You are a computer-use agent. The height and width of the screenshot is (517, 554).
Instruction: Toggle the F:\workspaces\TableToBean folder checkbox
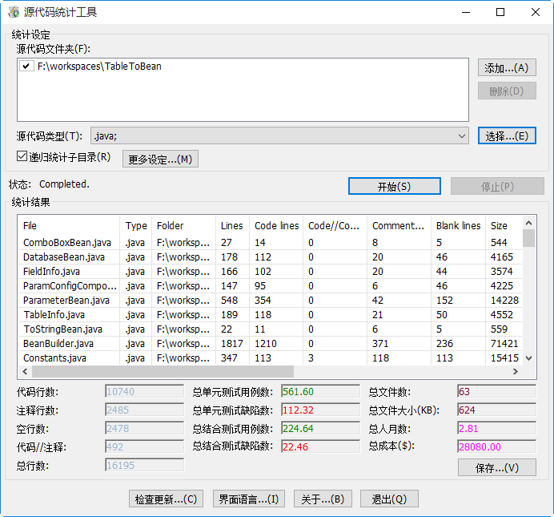tap(26, 66)
